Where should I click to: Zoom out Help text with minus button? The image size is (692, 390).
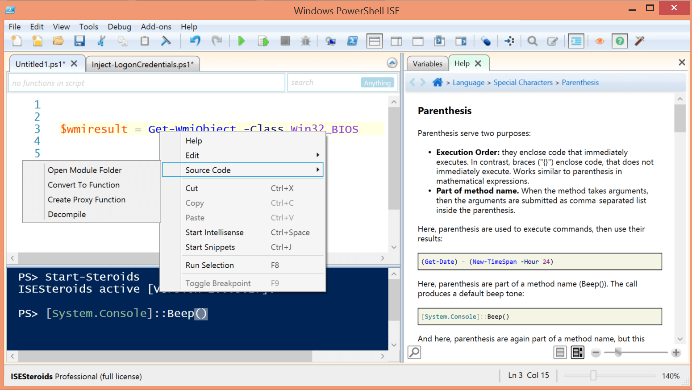[x=596, y=353]
